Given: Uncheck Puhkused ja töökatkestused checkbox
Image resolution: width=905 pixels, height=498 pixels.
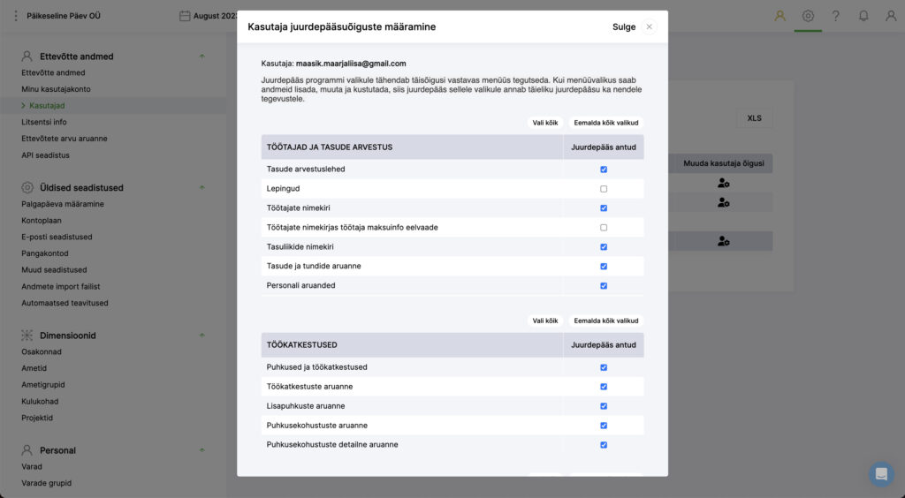Looking at the screenshot, I should pos(603,367).
